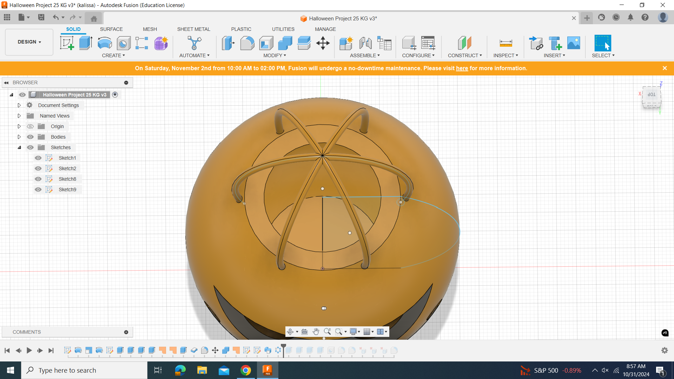Click the ViewCube TOP face
Screen dimensions: 674x379
tap(652, 94)
